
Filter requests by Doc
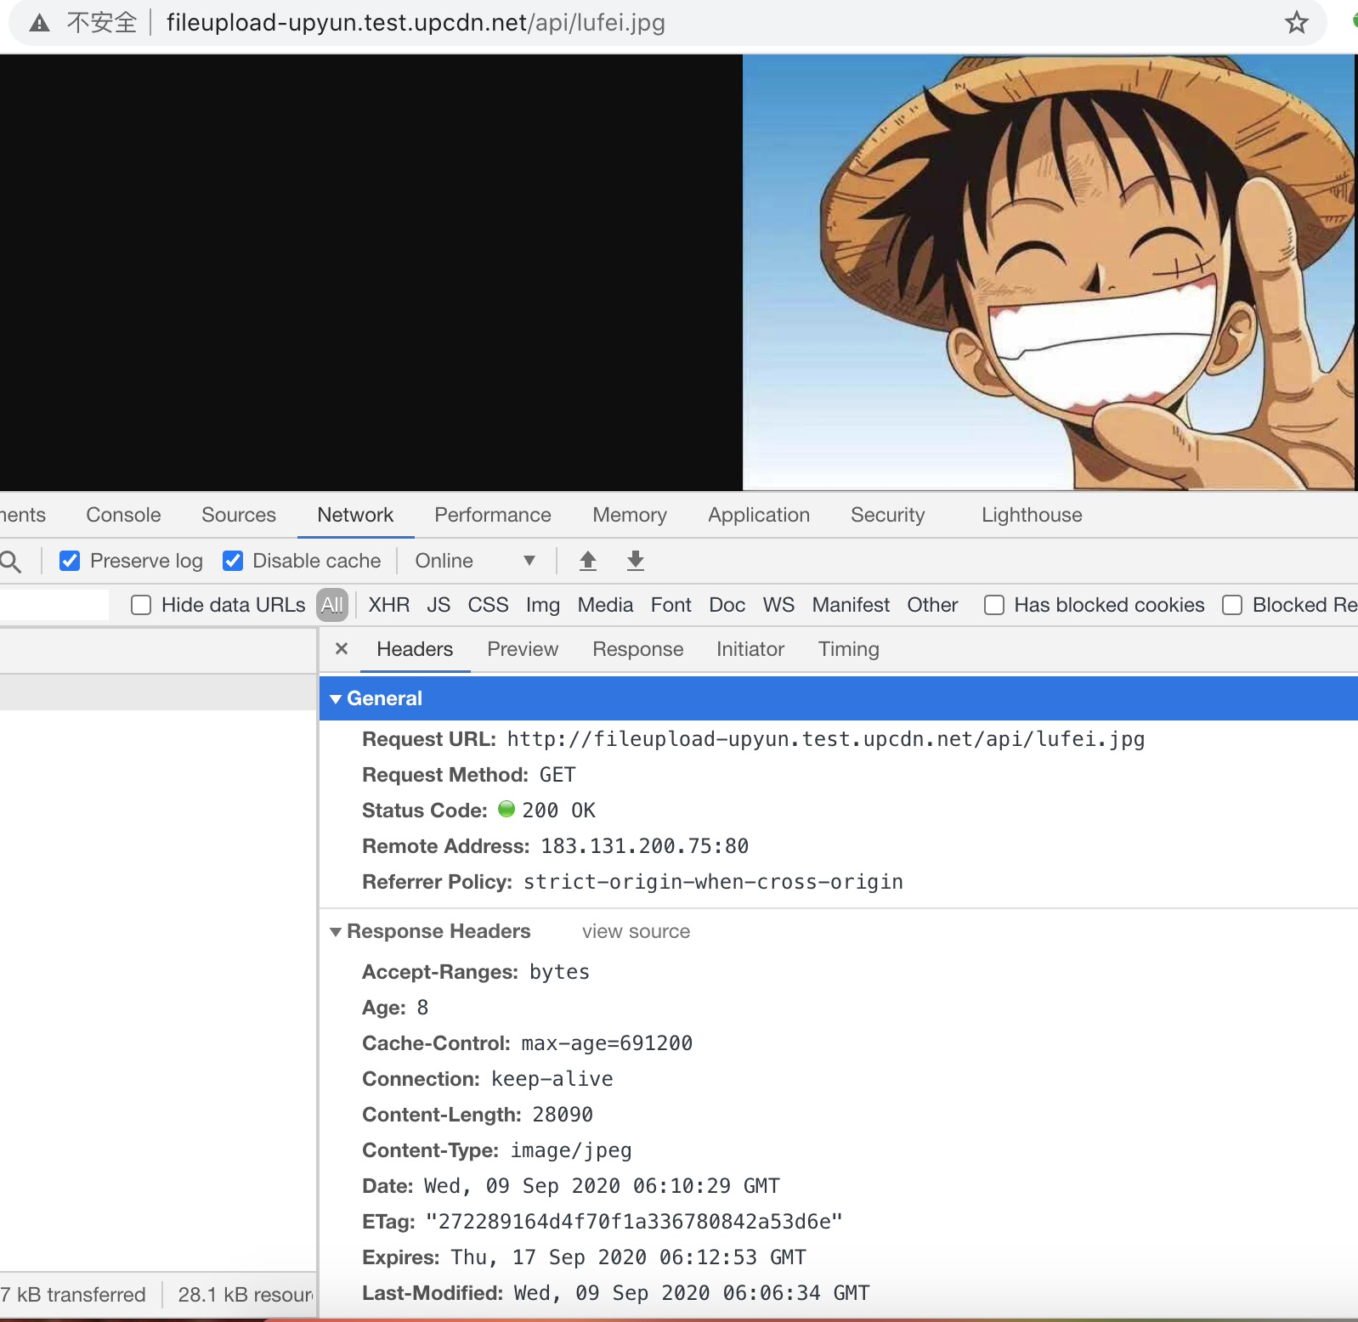coord(727,605)
